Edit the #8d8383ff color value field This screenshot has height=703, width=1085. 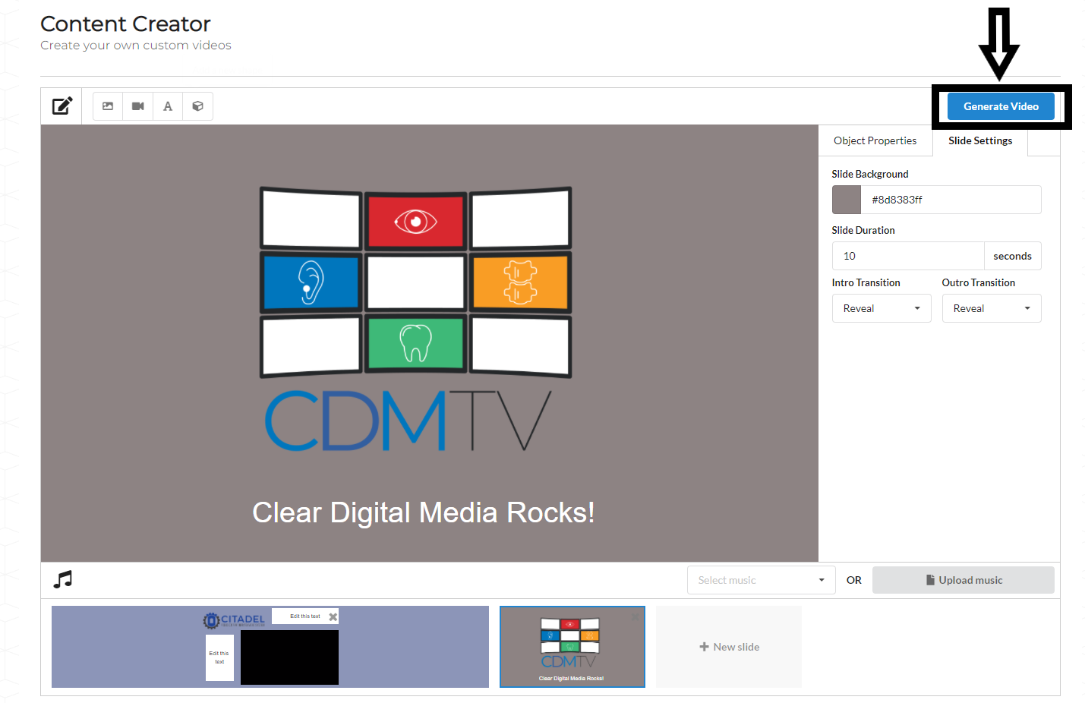(x=951, y=200)
